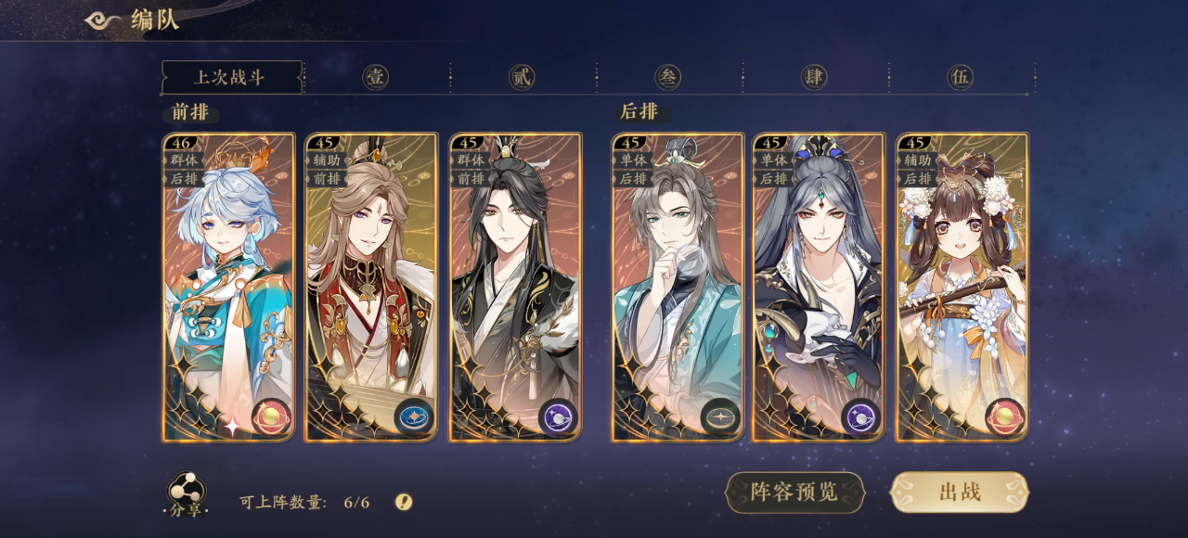Tap the red planet badge on the flute-girl card
The width and height of the screenshot is (1188, 538).
pos(1004,417)
